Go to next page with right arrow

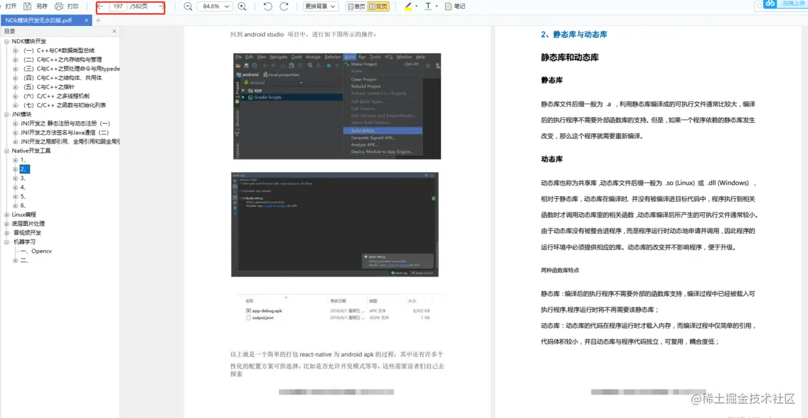[161, 6]
